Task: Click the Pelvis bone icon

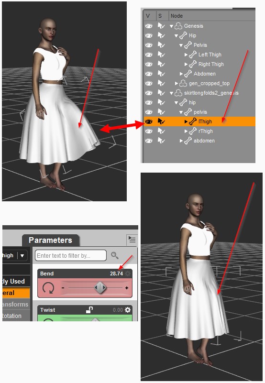Action: [188, 45]
